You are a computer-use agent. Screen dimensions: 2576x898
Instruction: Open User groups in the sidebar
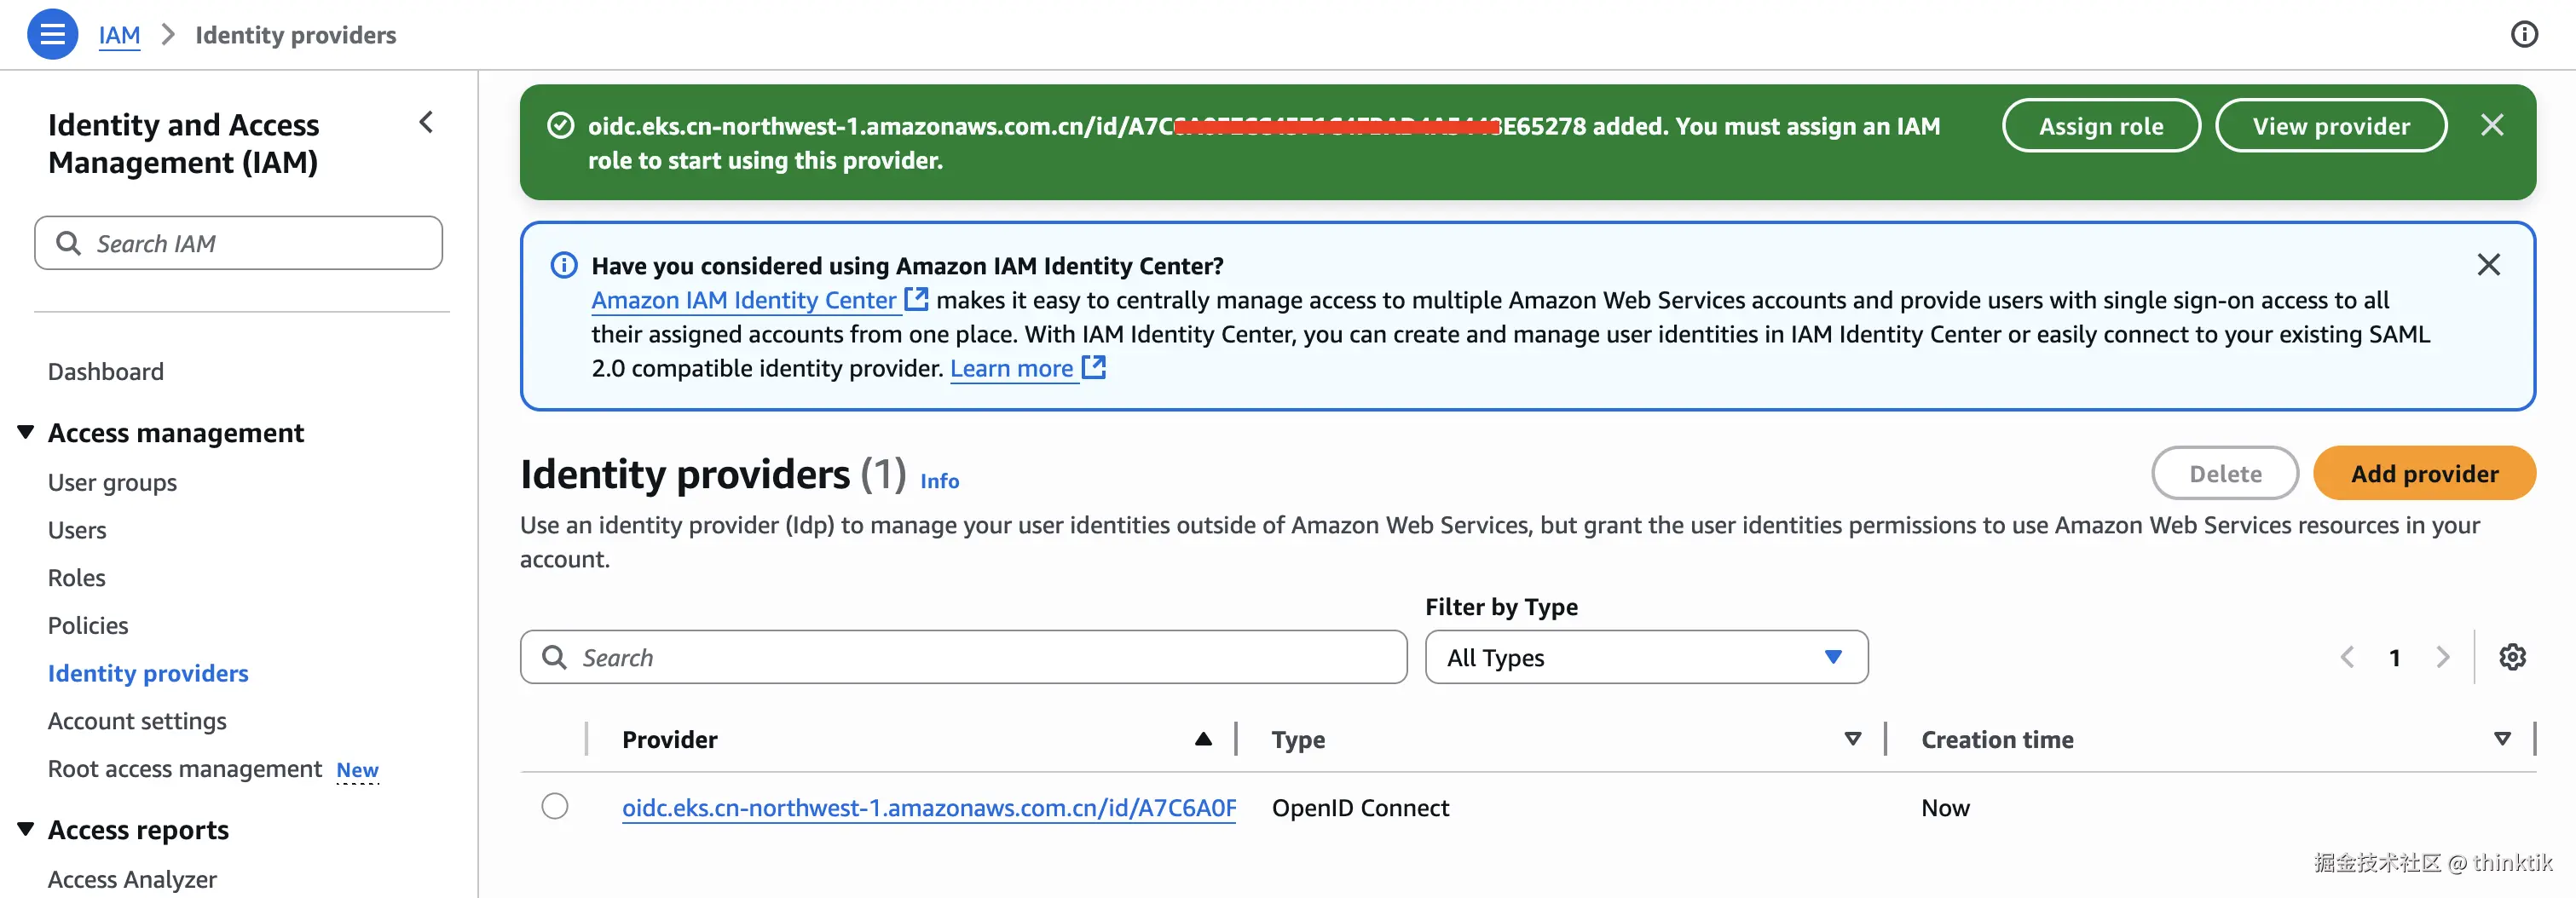pyautogui.click(x=112, y=482)
